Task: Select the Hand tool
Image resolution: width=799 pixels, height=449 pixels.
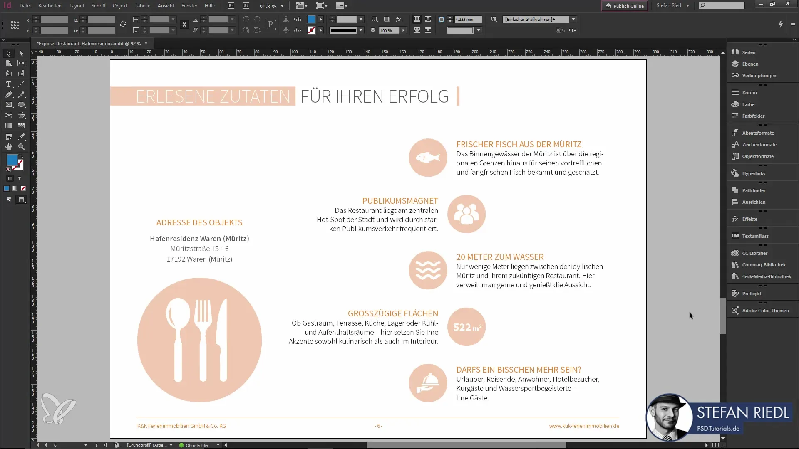Action: point(8,147)
